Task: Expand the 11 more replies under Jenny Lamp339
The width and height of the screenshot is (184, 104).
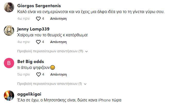Action: [50, 51]
